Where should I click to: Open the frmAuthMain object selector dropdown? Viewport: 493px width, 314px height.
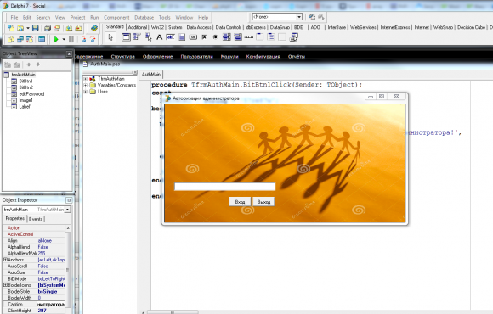(x=68, y=210)
